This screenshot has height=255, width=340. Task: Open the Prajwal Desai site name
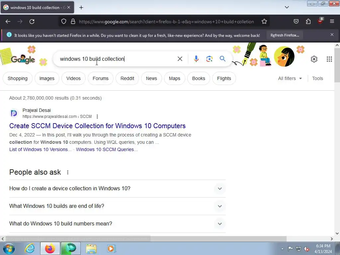coord(37,110)
